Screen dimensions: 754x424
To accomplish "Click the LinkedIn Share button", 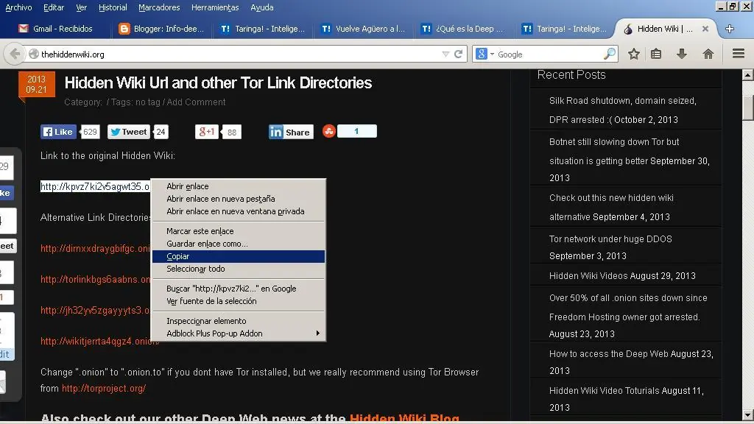I will (291, 132).
